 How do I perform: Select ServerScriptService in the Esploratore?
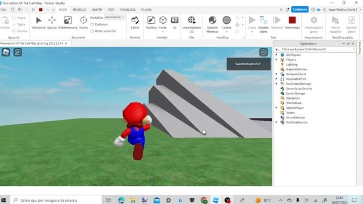click(x=299, y=88)
